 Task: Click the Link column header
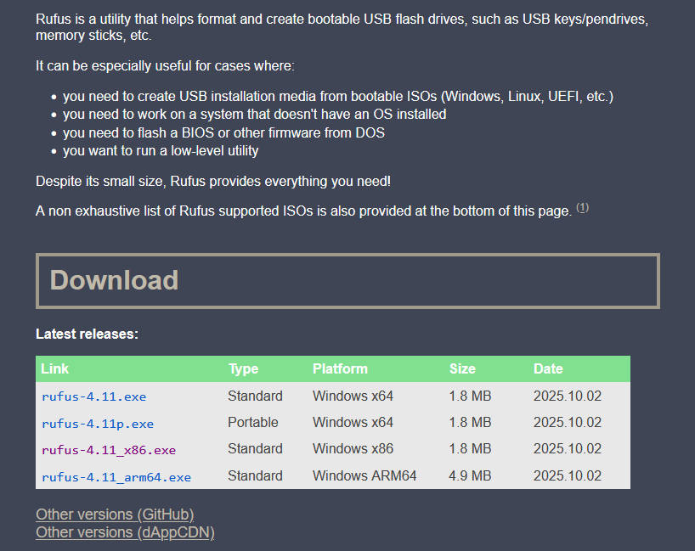pyautogui.click(x=54, y=368)
